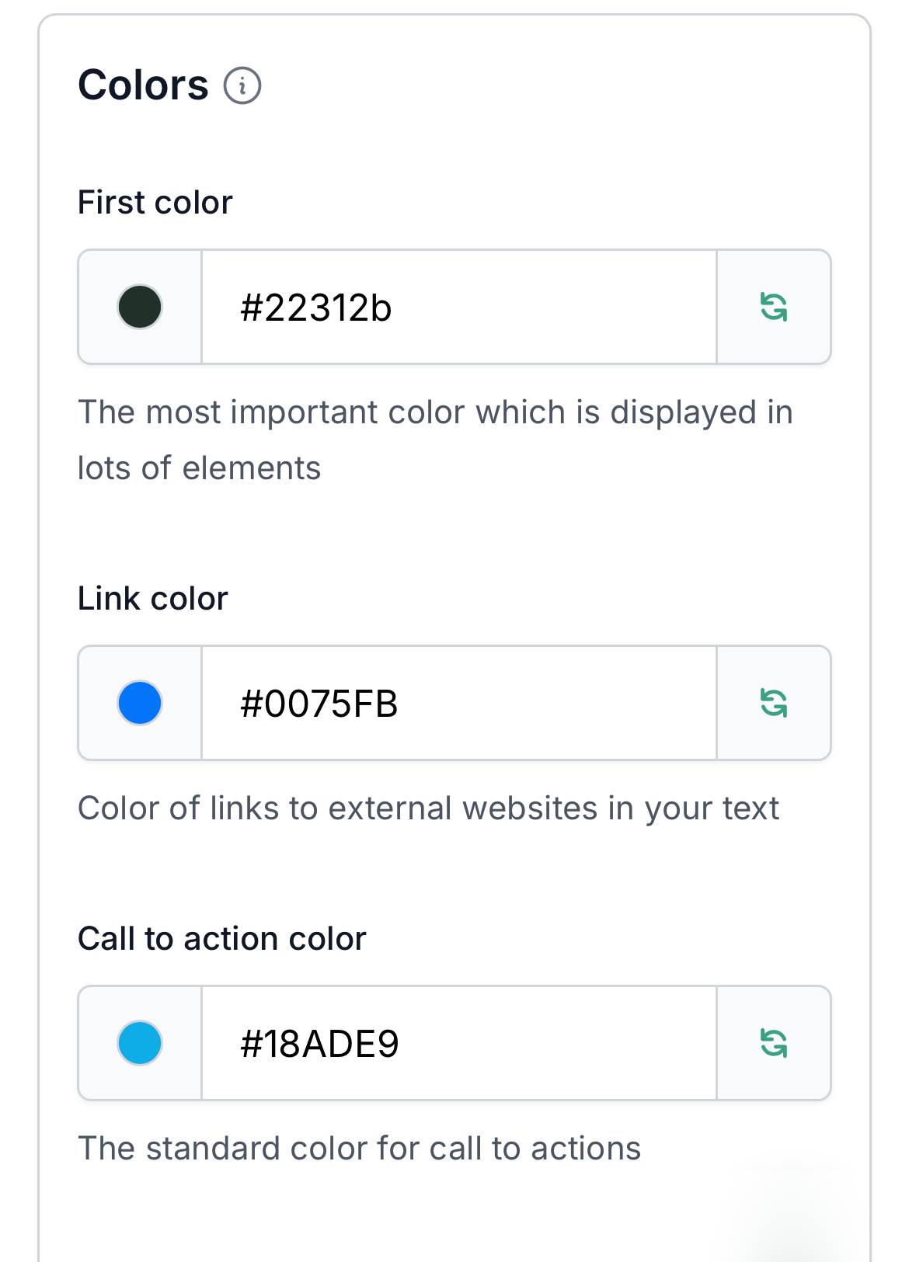The width and height of the screenshot is (909, 1262).
Task: Click the info icon beside Colors heading
Action: (x=242, y=85)
